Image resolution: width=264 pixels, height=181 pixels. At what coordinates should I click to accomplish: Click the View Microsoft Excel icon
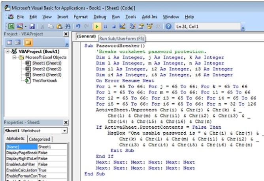coord(11,27)
